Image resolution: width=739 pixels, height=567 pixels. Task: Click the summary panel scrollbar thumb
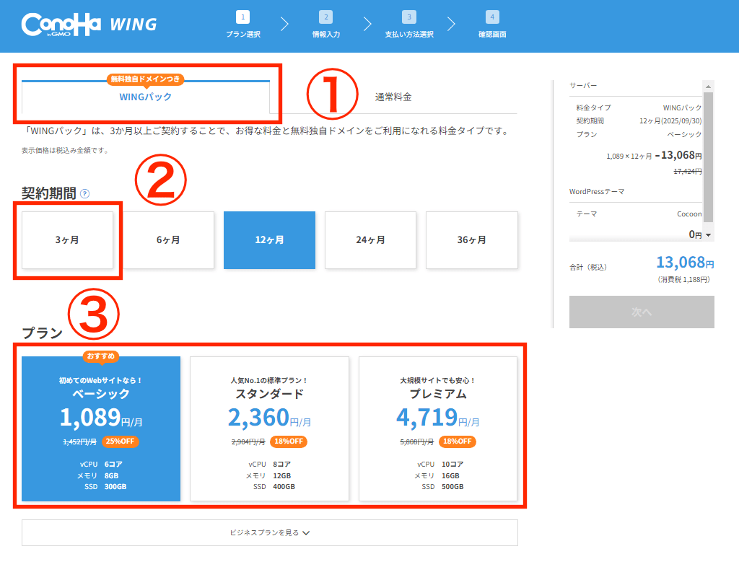pyautogui.click(x=708, y=157)
